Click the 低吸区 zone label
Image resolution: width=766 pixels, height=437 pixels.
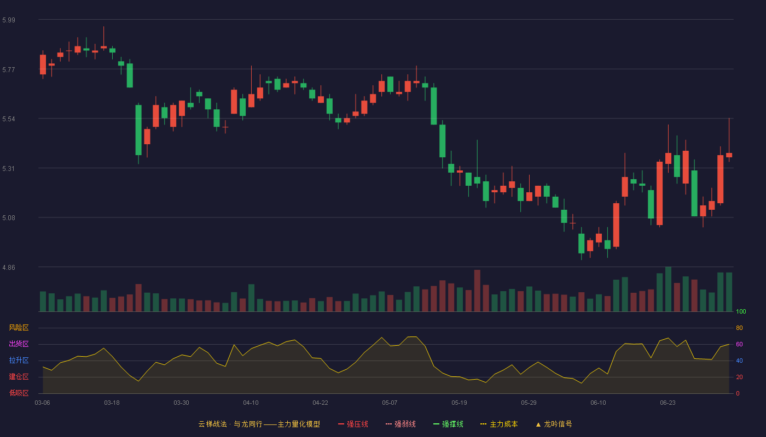click(19, 393)
